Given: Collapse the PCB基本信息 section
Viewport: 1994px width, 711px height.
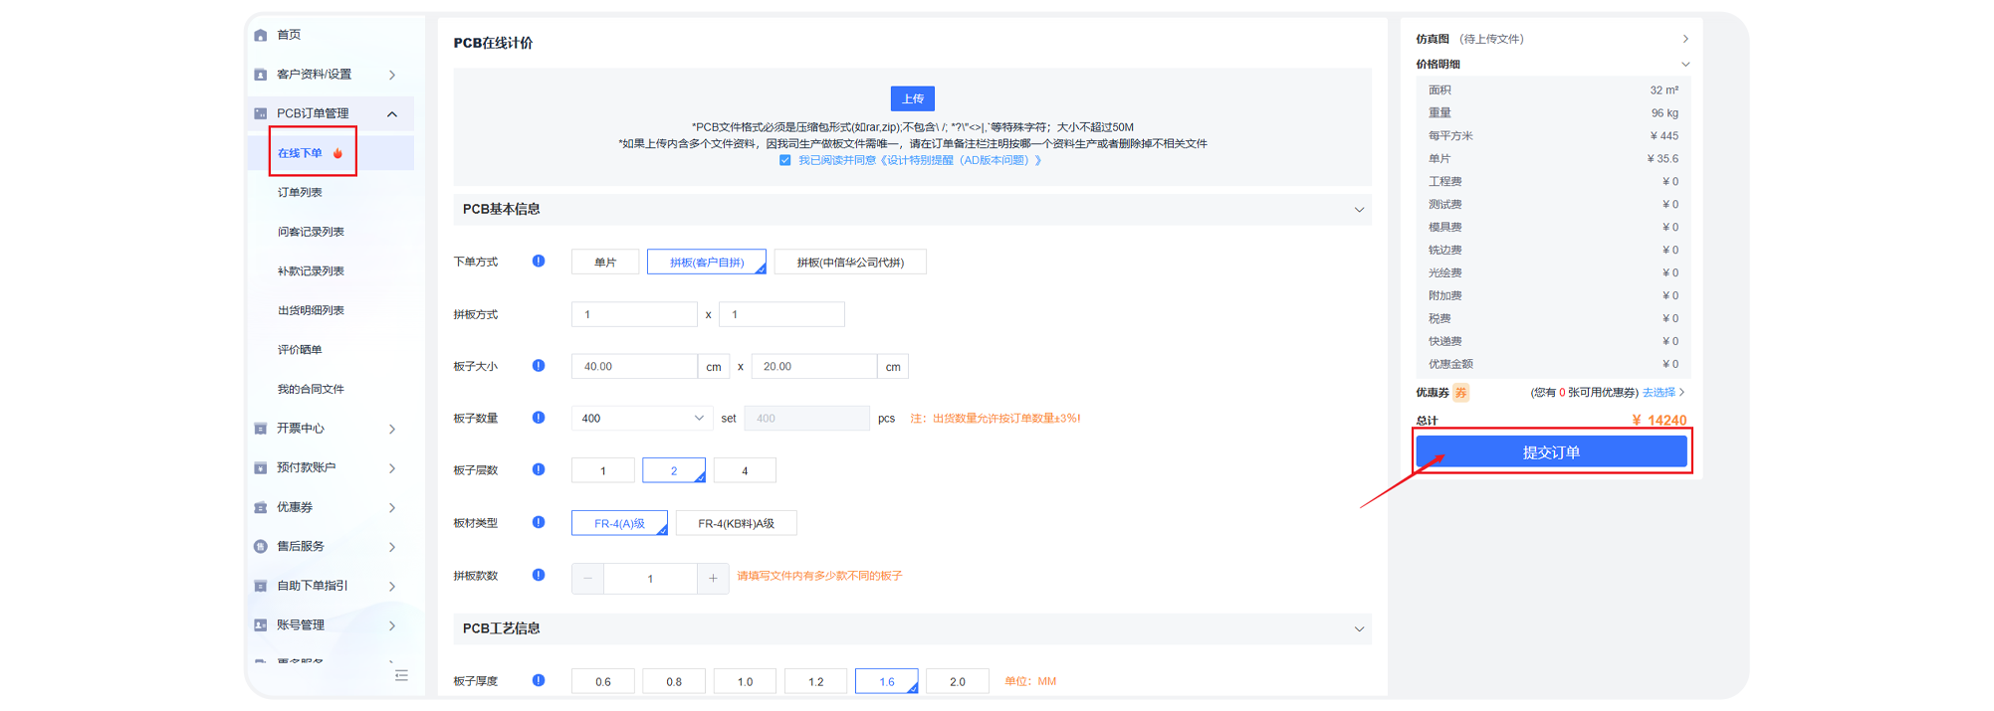Looking at the screenshot, I should [x=1359, y=210].
